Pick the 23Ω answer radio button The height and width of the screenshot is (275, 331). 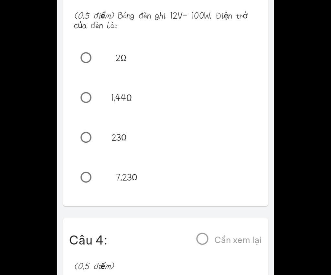(x=86, y=137)
